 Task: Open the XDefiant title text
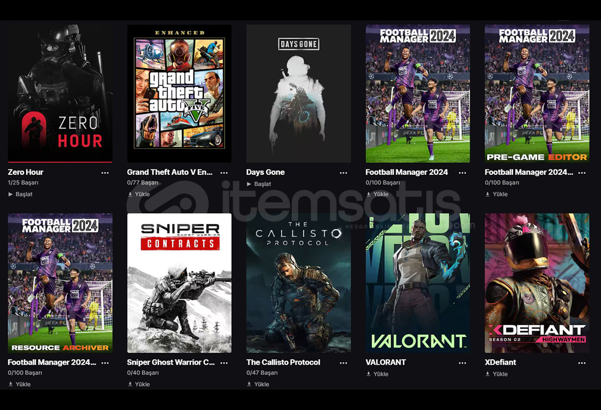pyautogui.click(x=500, y=362)
